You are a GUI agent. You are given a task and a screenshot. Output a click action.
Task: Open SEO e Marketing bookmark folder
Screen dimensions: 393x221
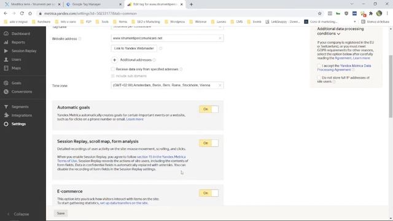pyautogui.click(x=146, y=22)
